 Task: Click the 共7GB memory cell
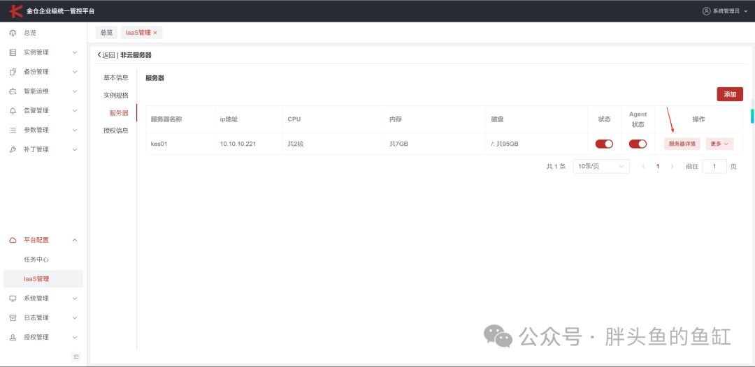pos(435,144)
